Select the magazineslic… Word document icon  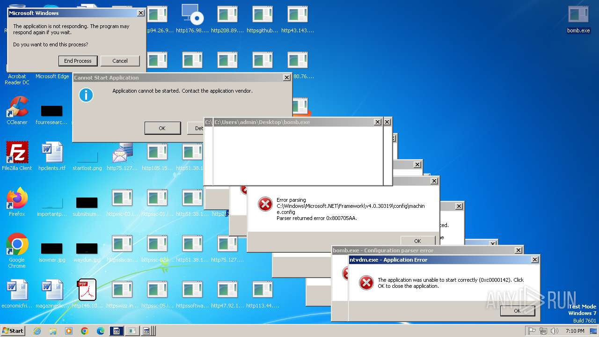pyautogui.click(x=52, y=294)
